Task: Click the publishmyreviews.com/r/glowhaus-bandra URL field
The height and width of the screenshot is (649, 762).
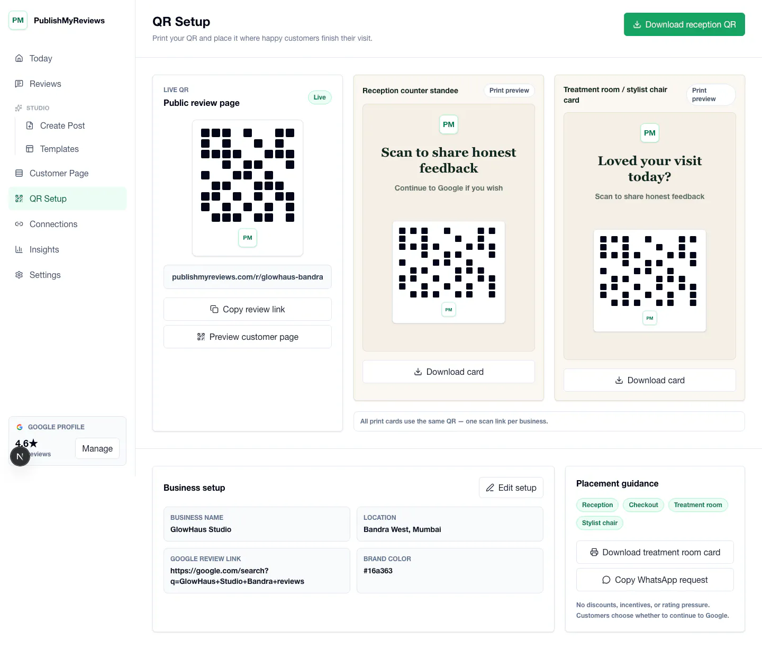Action: point(248,277)
